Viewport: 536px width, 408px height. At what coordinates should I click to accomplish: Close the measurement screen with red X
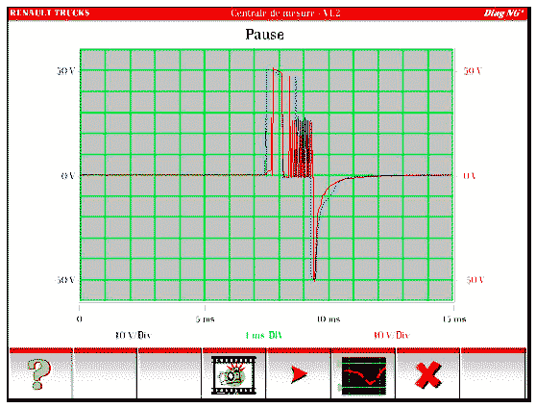(427, 374)
